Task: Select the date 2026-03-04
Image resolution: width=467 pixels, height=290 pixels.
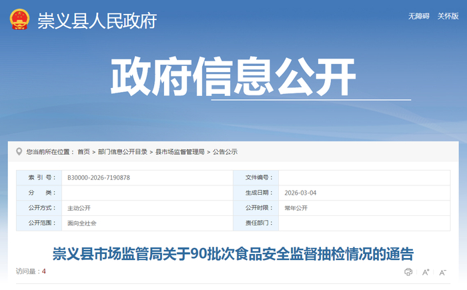Action: [x=300, y=193]
